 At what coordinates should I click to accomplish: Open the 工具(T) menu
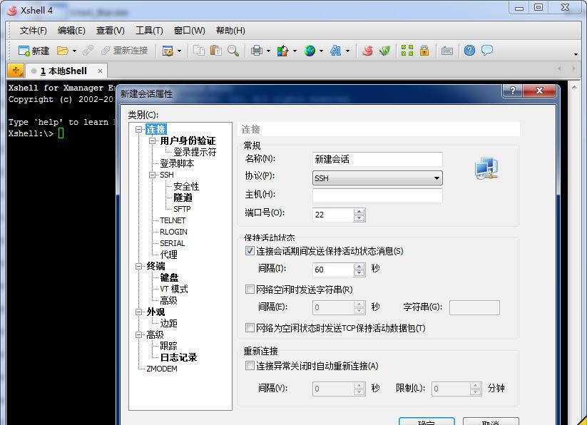pos(149,30)
